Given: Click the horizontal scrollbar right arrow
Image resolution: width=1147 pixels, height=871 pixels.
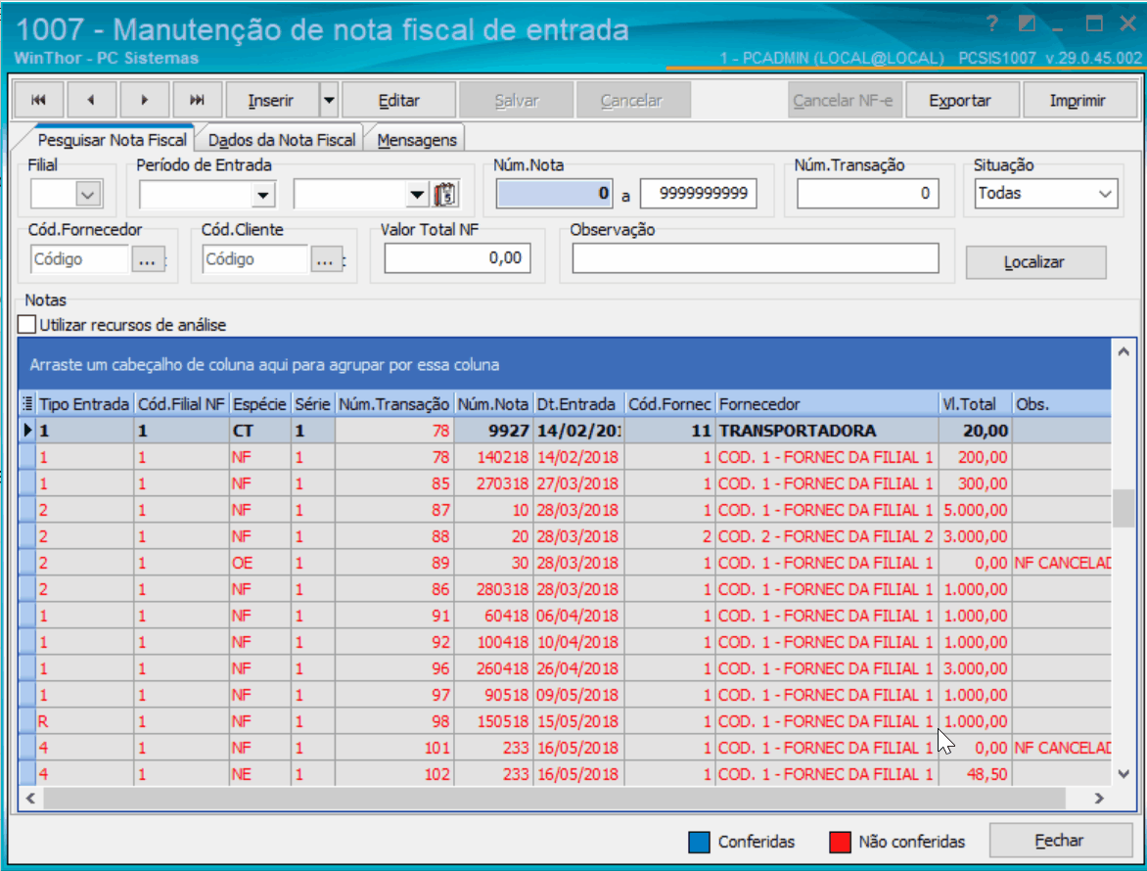Looking at the screenshot, I should click(1099, 798).
